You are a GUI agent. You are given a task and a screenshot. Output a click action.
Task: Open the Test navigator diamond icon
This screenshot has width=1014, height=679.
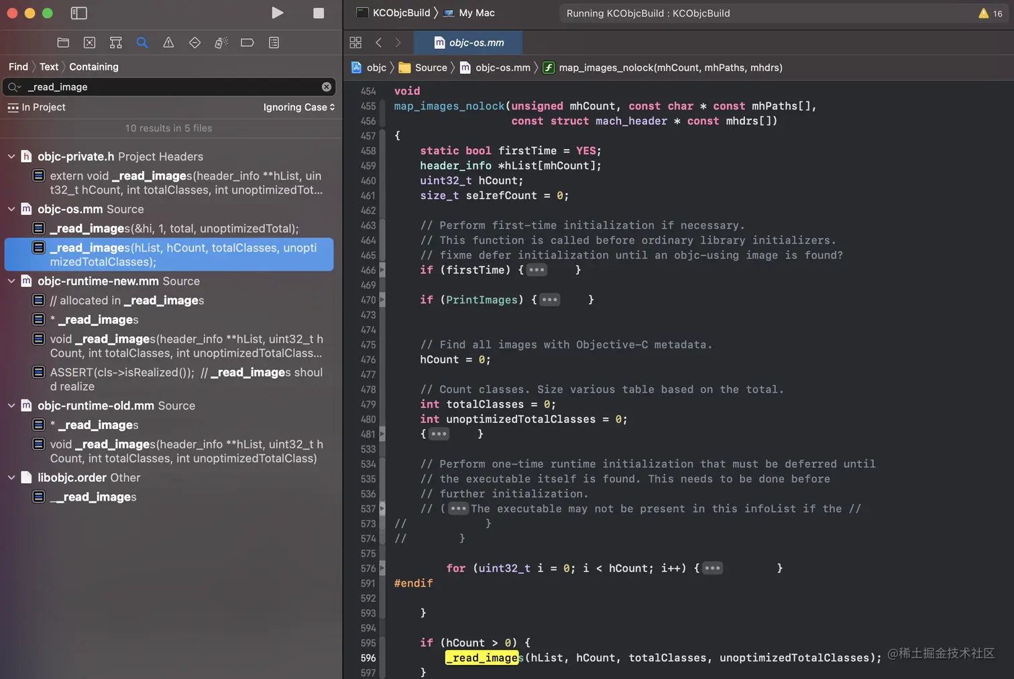click(194, 42)
